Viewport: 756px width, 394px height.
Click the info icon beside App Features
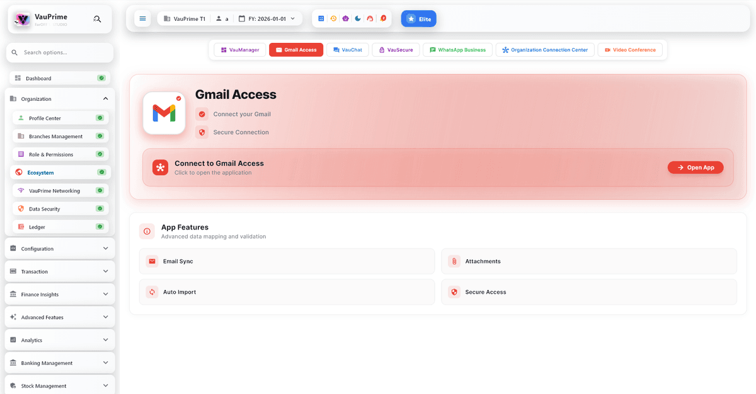[147, 231]
